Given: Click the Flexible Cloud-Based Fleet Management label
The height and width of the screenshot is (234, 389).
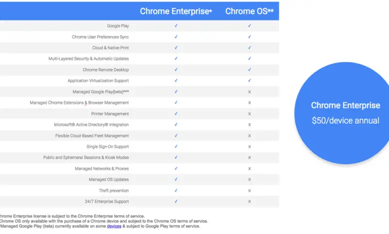Looking at the screenshot, I should pos(92,135).
